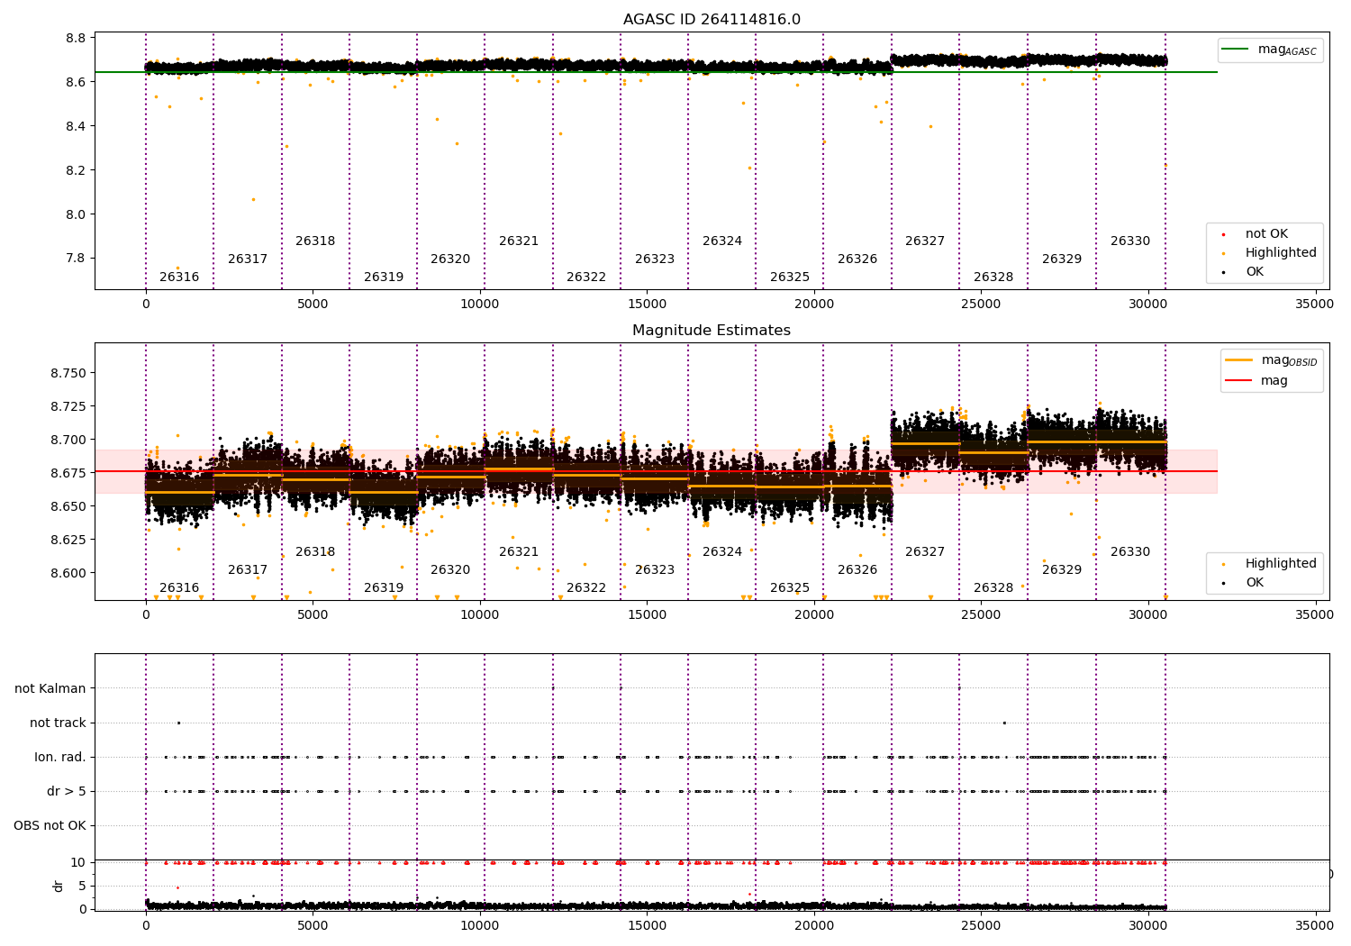The image size is (1351, 946).
Task: Click the 'OBS not OK' row label
Action: pos(50,826)
